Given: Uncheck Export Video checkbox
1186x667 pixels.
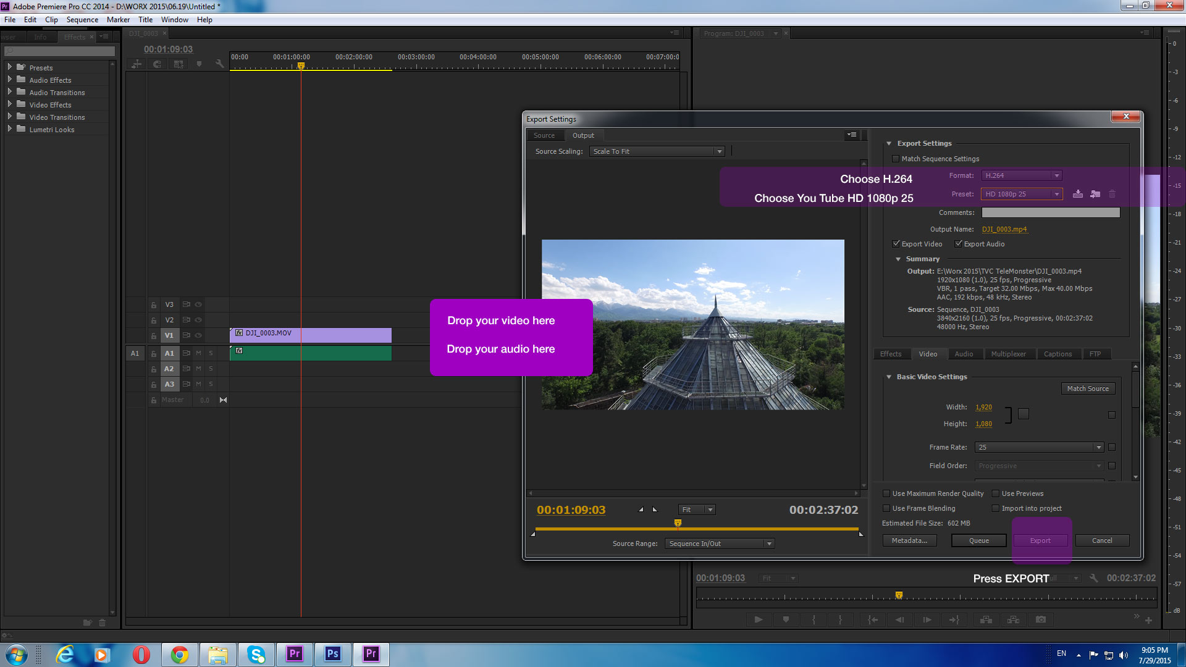Looking at the screenshot, I should pos(896,244).
